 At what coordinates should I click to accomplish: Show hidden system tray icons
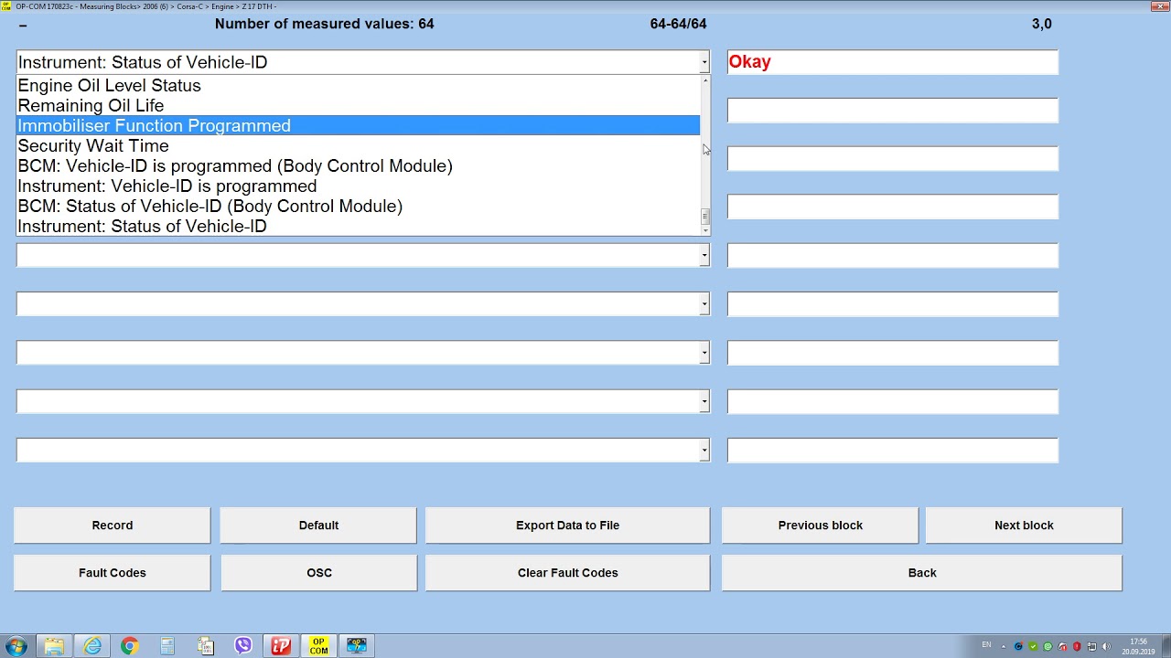[1004, 647]
